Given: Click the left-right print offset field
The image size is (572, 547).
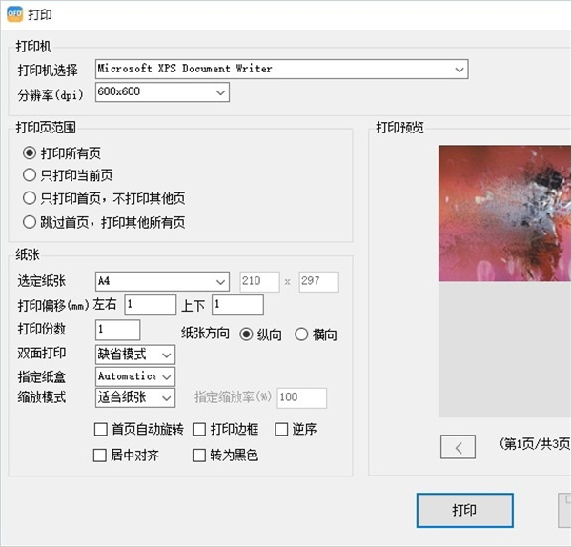Looking at the screenshot, I should point(151,305).
